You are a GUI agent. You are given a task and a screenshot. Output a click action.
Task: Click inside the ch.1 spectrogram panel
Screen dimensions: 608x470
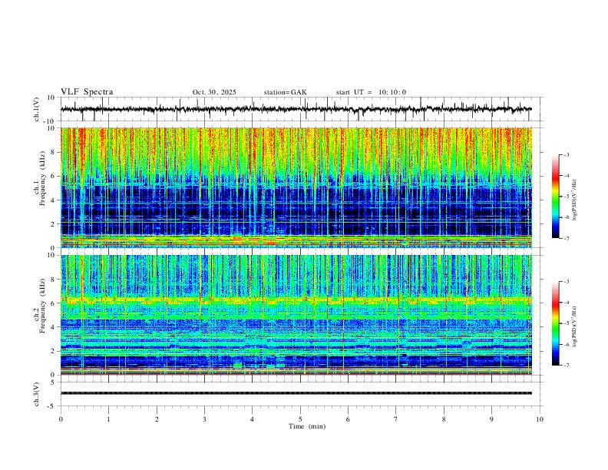click(296, 187)
